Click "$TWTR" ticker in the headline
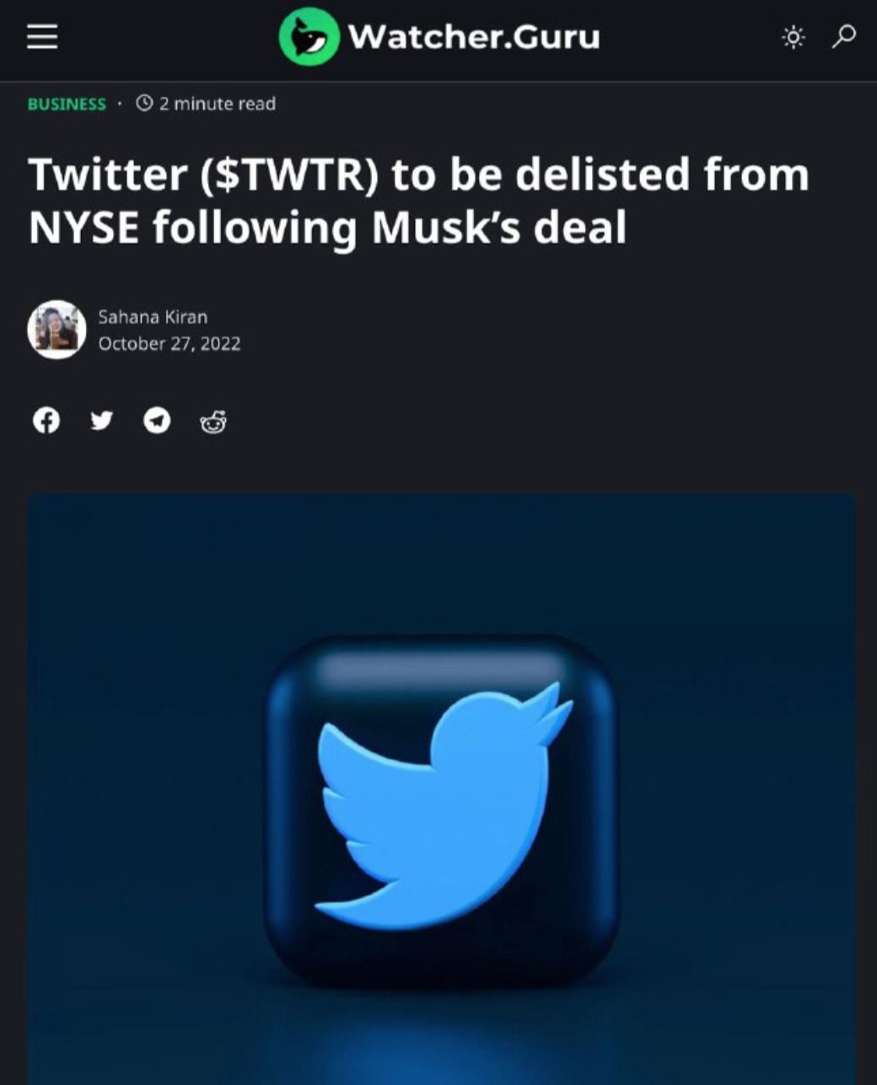The image size is (877, 1085). pyautogui.click(x=288, y=175)
